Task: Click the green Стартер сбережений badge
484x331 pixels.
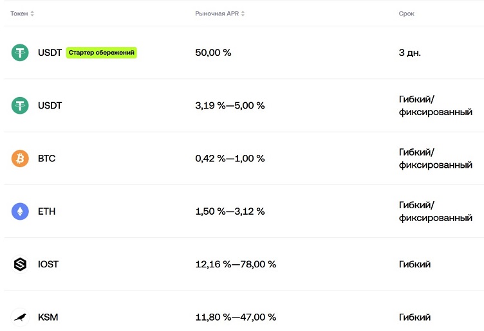Action: (x=101, y=53)
